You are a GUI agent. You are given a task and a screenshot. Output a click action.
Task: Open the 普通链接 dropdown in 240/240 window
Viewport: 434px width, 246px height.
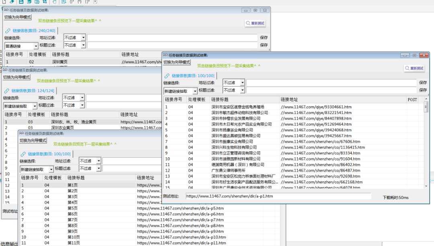coord(21,46)
